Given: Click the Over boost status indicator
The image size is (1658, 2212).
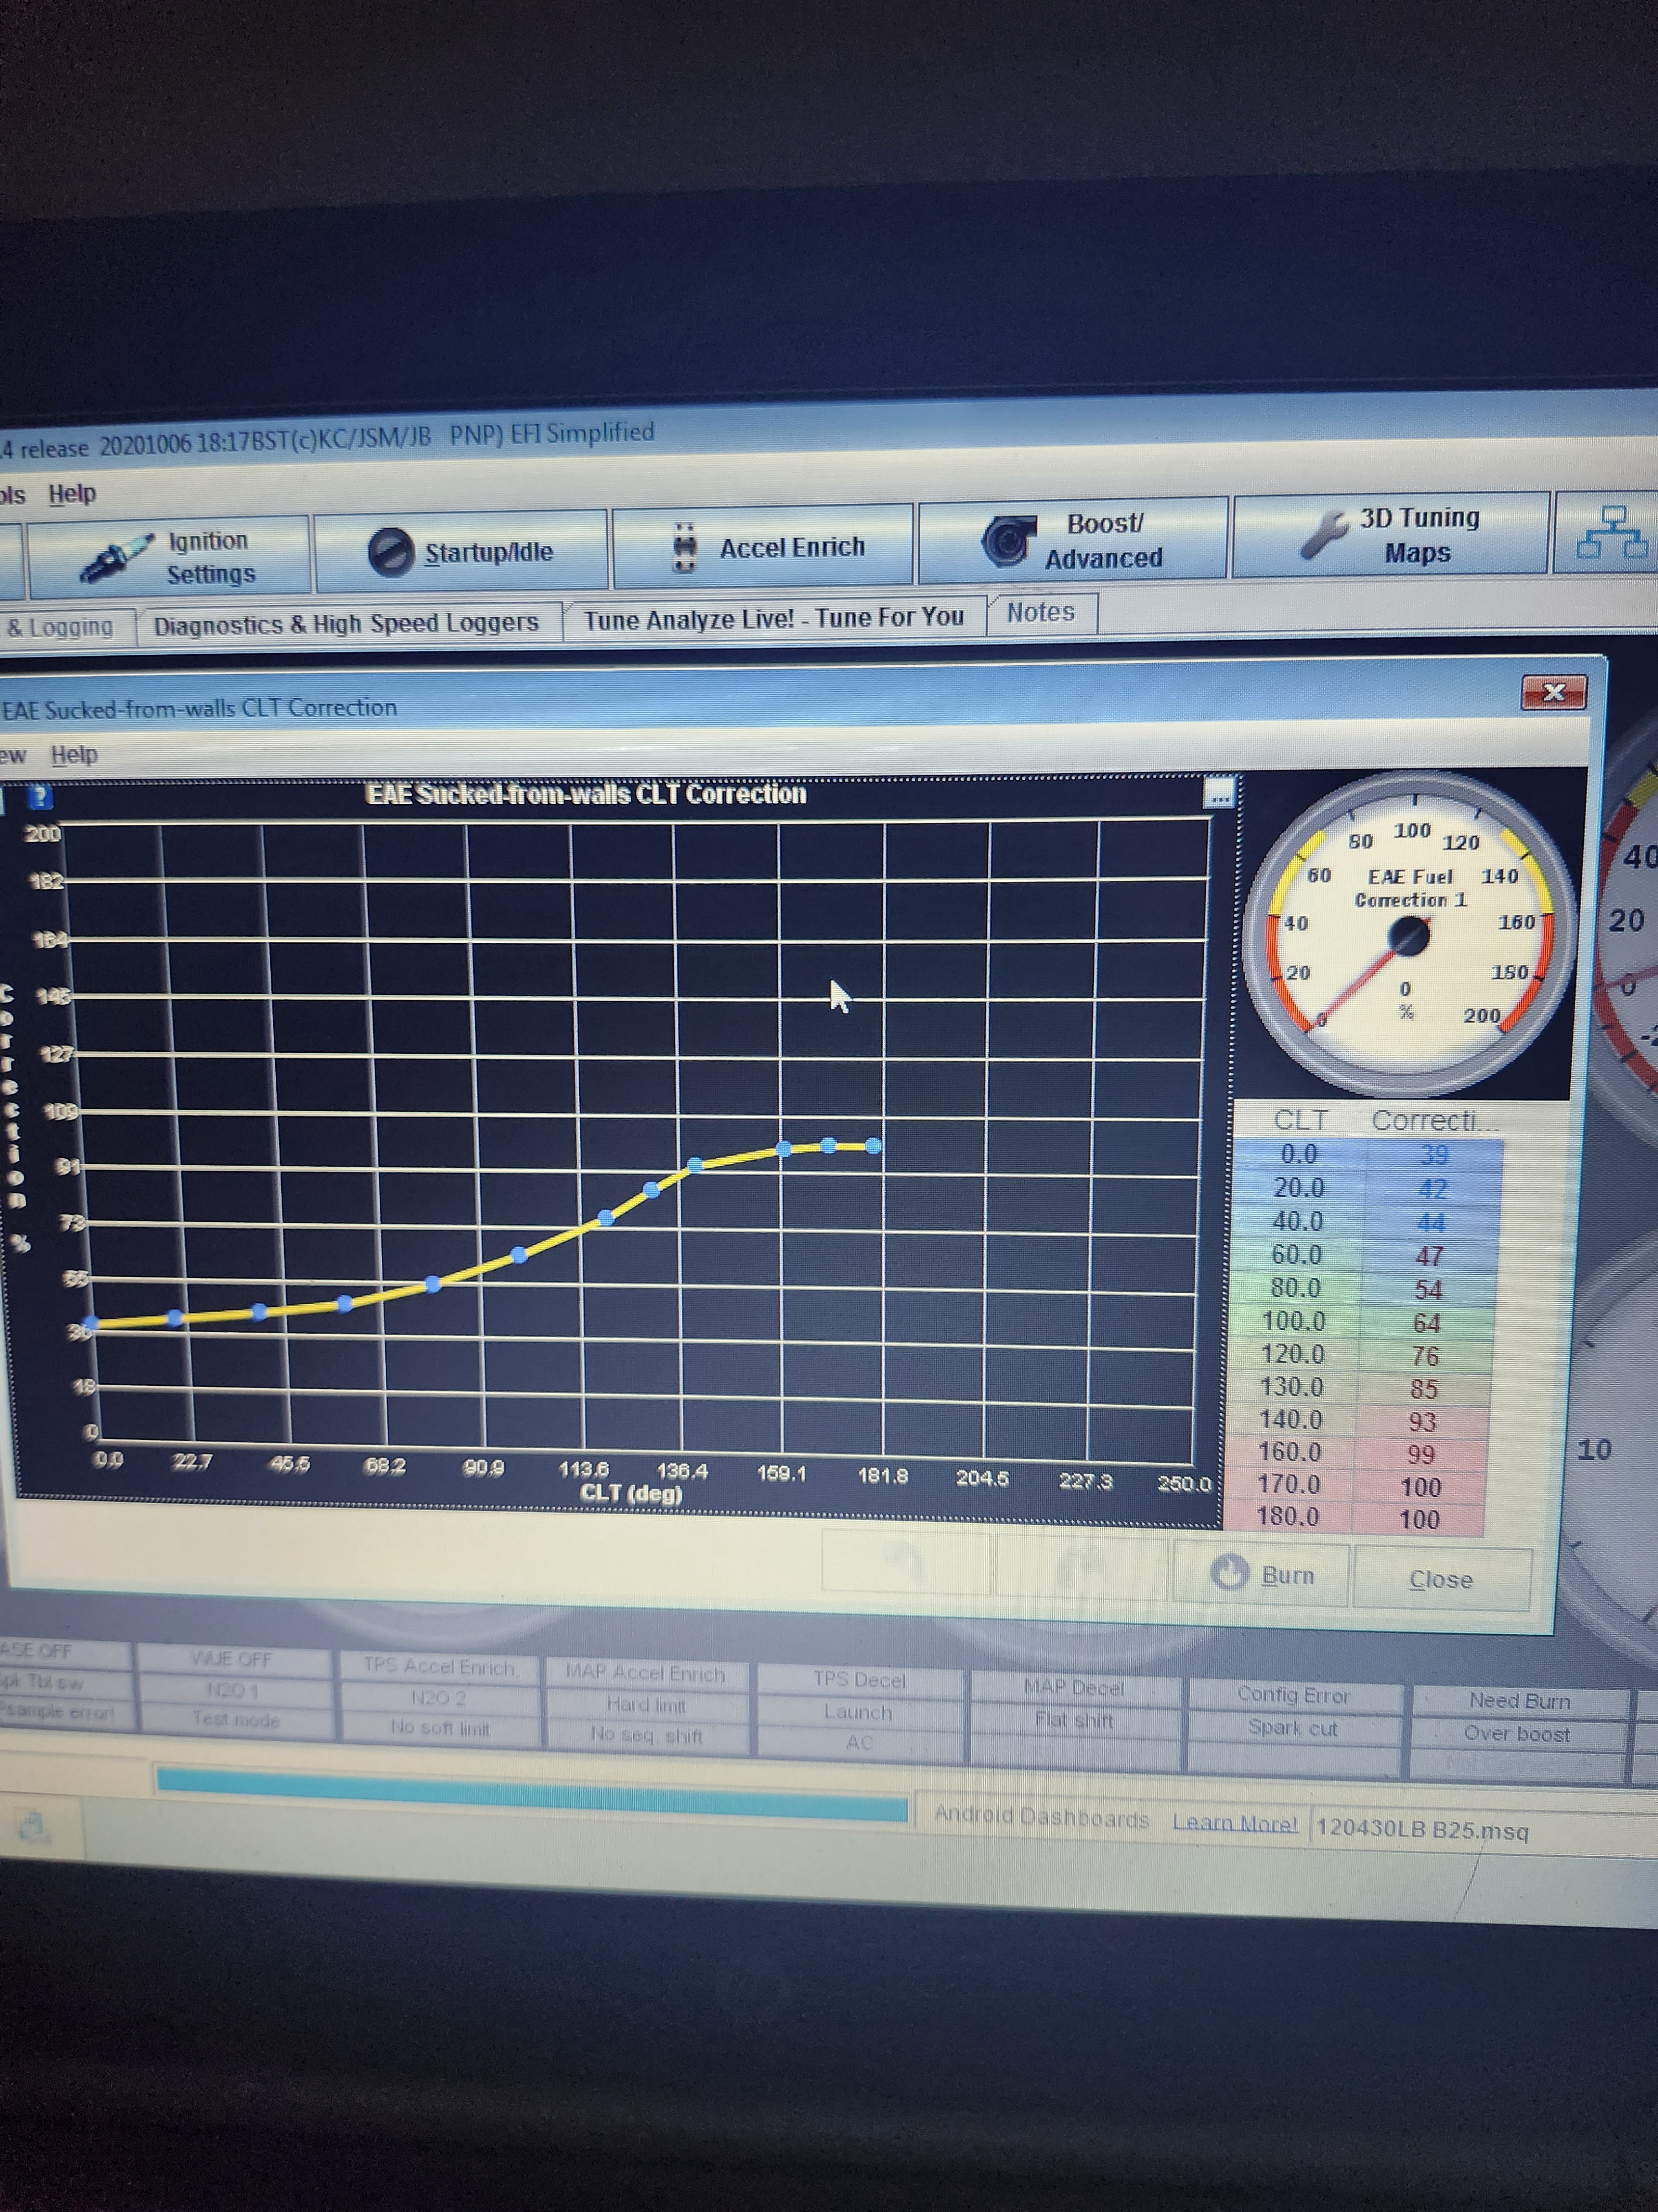Looking at the screenshot, I should click(1516, 1734).
